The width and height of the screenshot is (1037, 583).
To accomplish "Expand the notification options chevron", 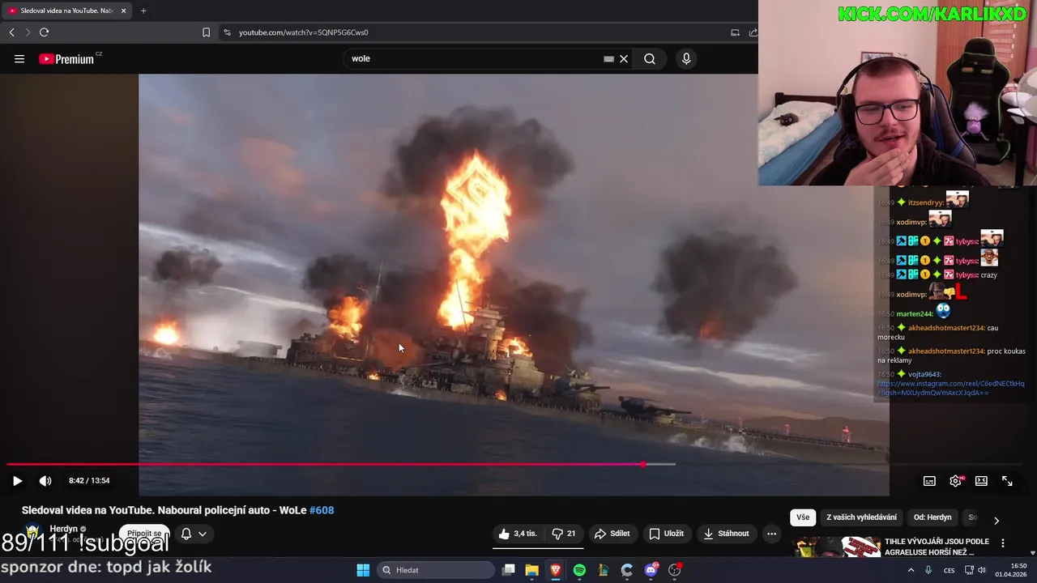I will click(203, 534).
